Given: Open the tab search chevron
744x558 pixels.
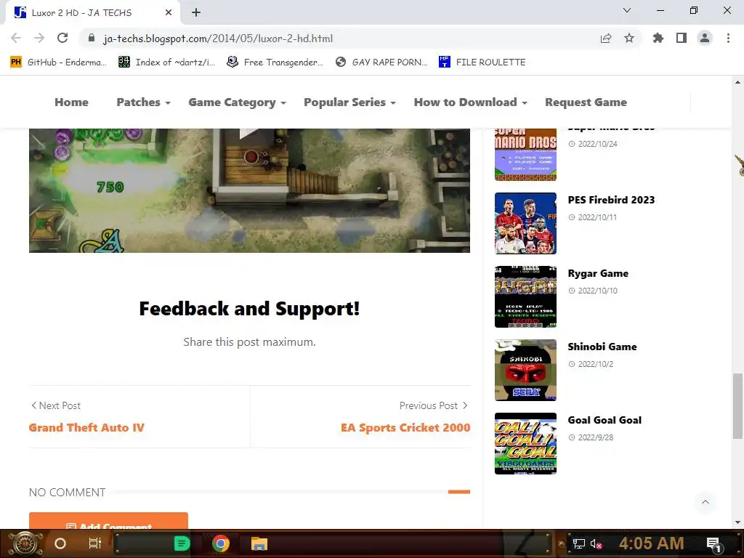Looking at the screenshot, I should click(x=627, y=10).
